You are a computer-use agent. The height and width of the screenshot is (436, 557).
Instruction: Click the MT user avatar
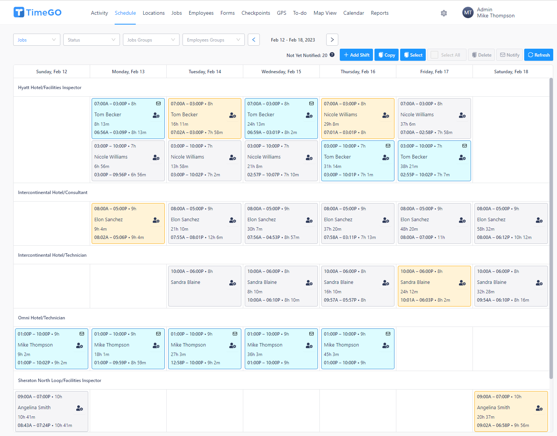(468, 12)
